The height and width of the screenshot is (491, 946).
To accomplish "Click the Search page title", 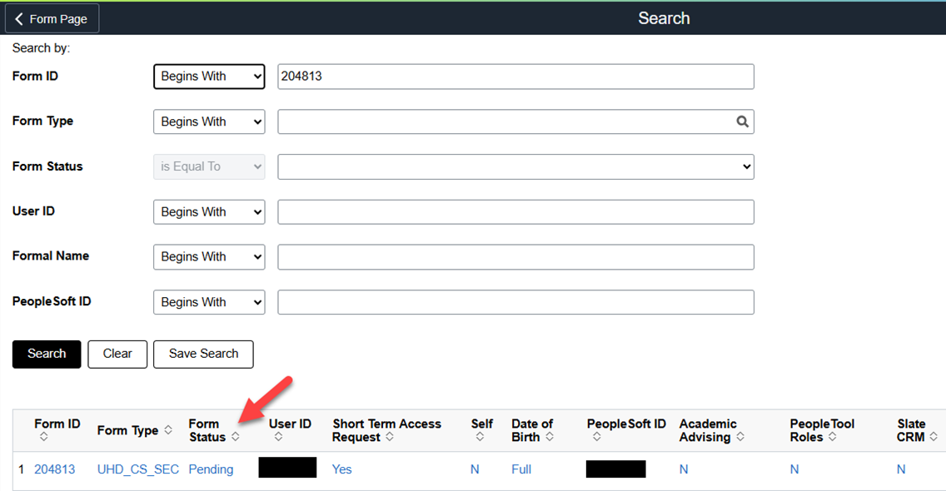I will (664, 18).
